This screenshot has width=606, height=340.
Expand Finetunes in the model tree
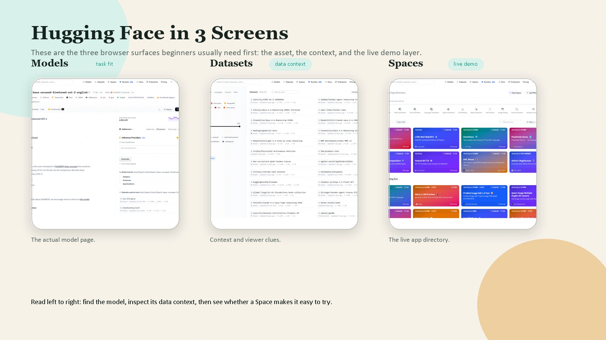click(x=127, y=180)
